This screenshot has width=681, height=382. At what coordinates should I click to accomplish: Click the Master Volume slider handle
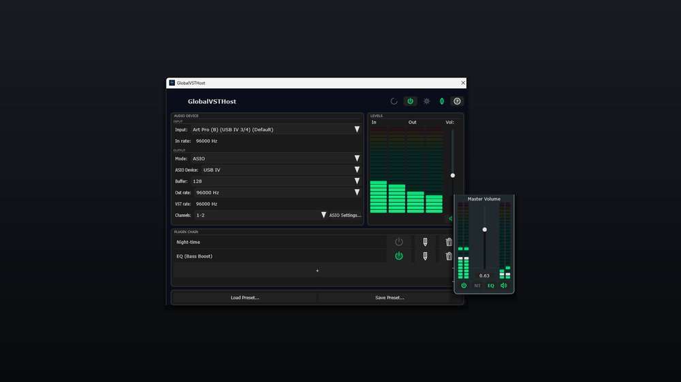click(x=484, y=229)
